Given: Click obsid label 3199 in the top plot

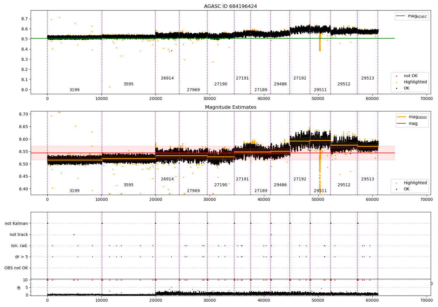Looking at the screenshot, I should tap(74, 90).
